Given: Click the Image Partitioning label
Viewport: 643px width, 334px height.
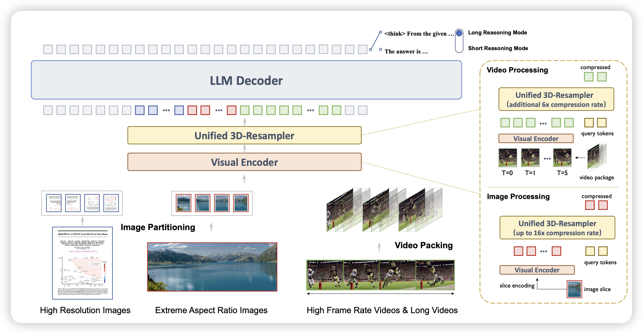Looking at the screenshot, I should click(158, 227).
